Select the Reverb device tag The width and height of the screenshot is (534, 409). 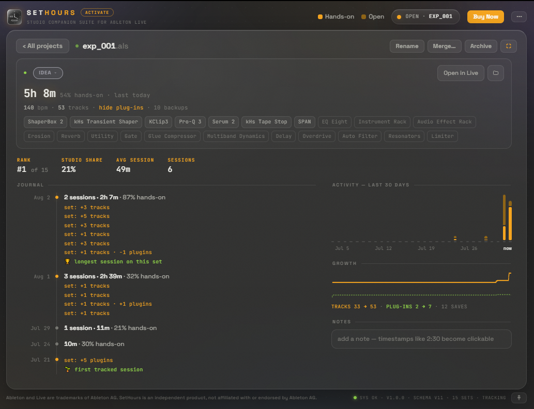70,136
